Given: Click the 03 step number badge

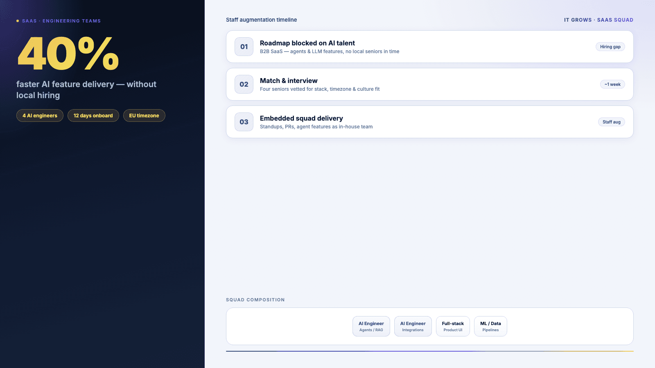Looking at the screenshot, I should [244, 122].
